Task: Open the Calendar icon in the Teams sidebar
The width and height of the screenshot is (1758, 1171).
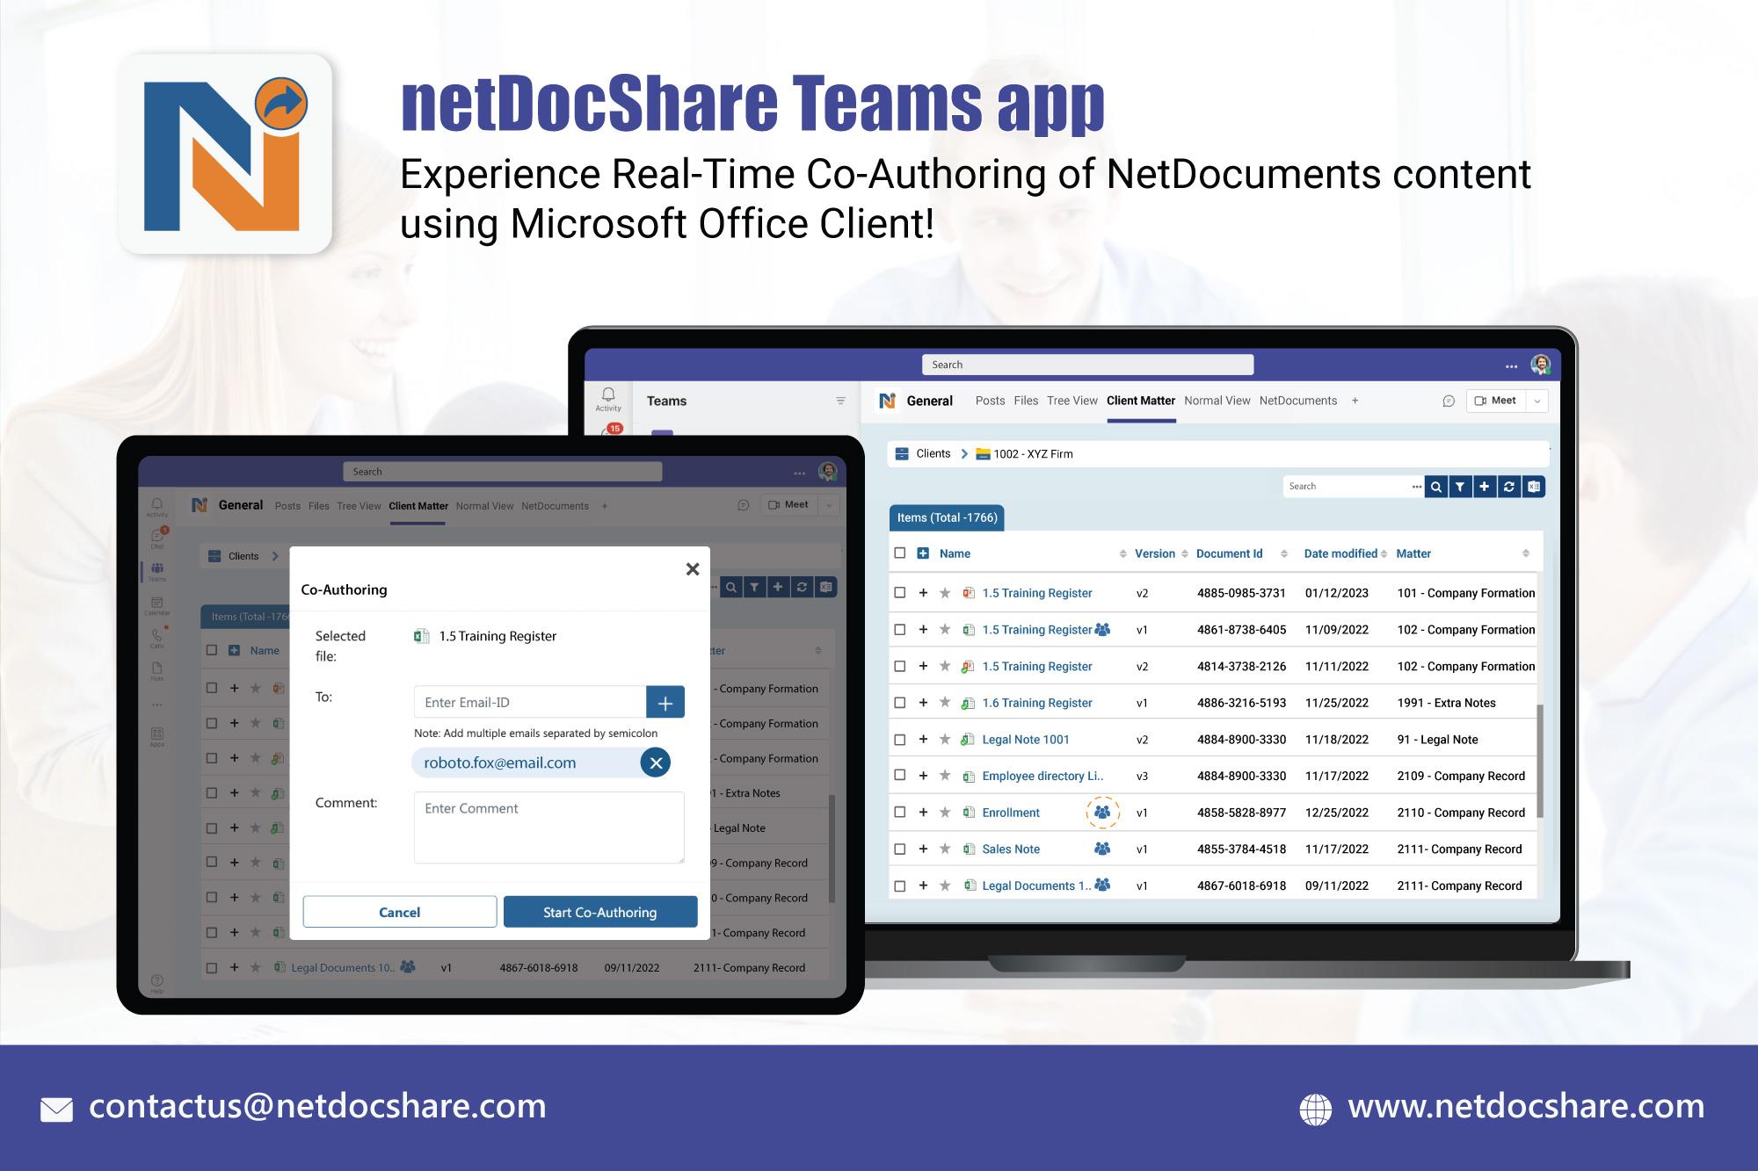Action: 156,604
